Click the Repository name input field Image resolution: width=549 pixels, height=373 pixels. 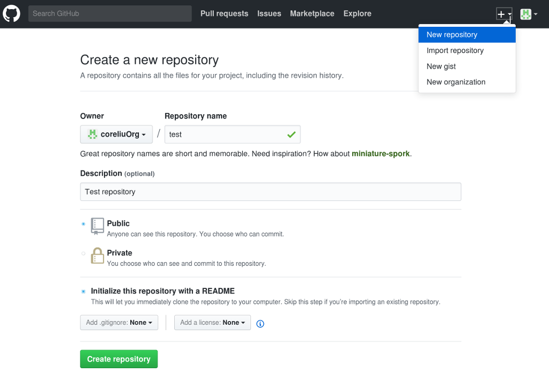(233, 135)
